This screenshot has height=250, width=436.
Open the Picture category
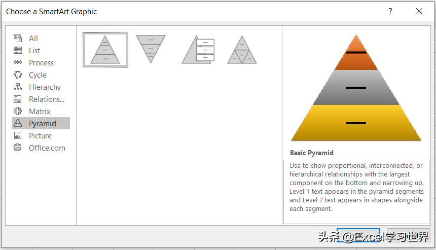40,136
